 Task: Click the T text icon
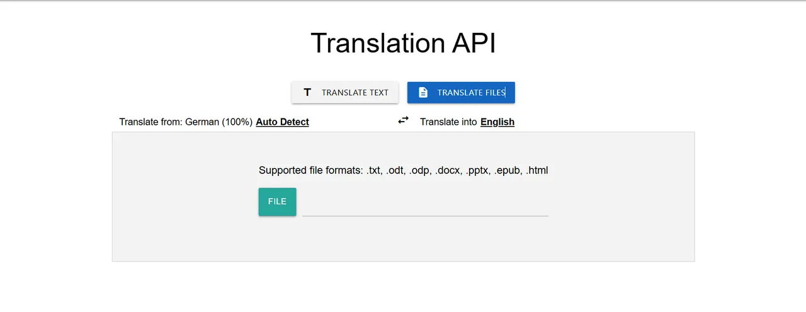coord(307,93)
